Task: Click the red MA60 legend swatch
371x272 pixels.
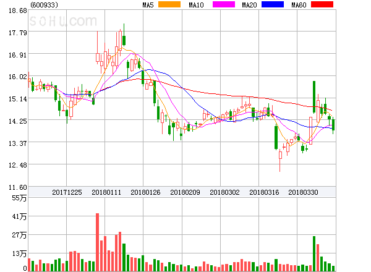Action: tap(322, 4)
